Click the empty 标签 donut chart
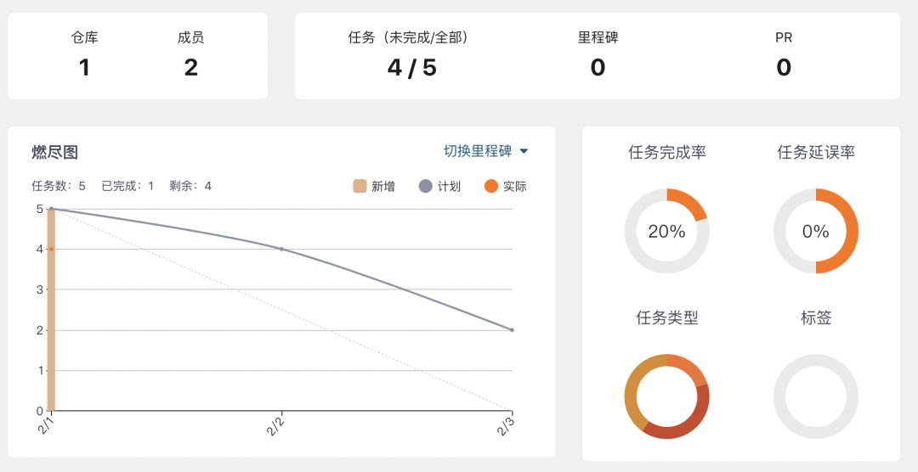The height and width of the screenshot is (472, 918). (x=815, y=396)
